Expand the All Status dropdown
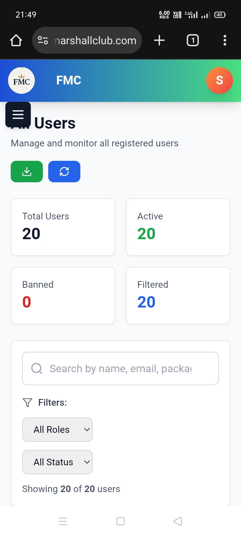 [57, 462]
